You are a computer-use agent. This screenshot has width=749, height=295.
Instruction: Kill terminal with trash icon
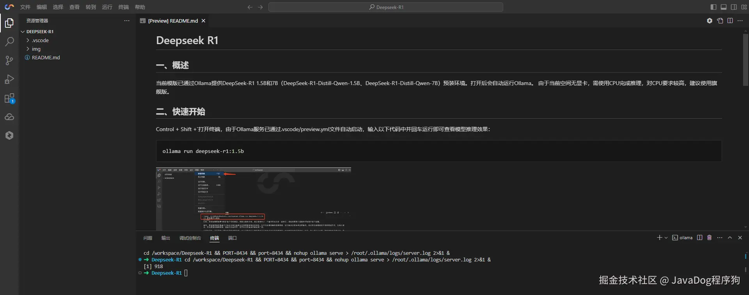pyautogui.click(x=710, y=238)
